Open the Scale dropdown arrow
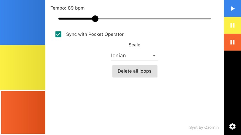The height and width of the screenshot is (135, 241). pyautogui.click(x=154, y=56)
